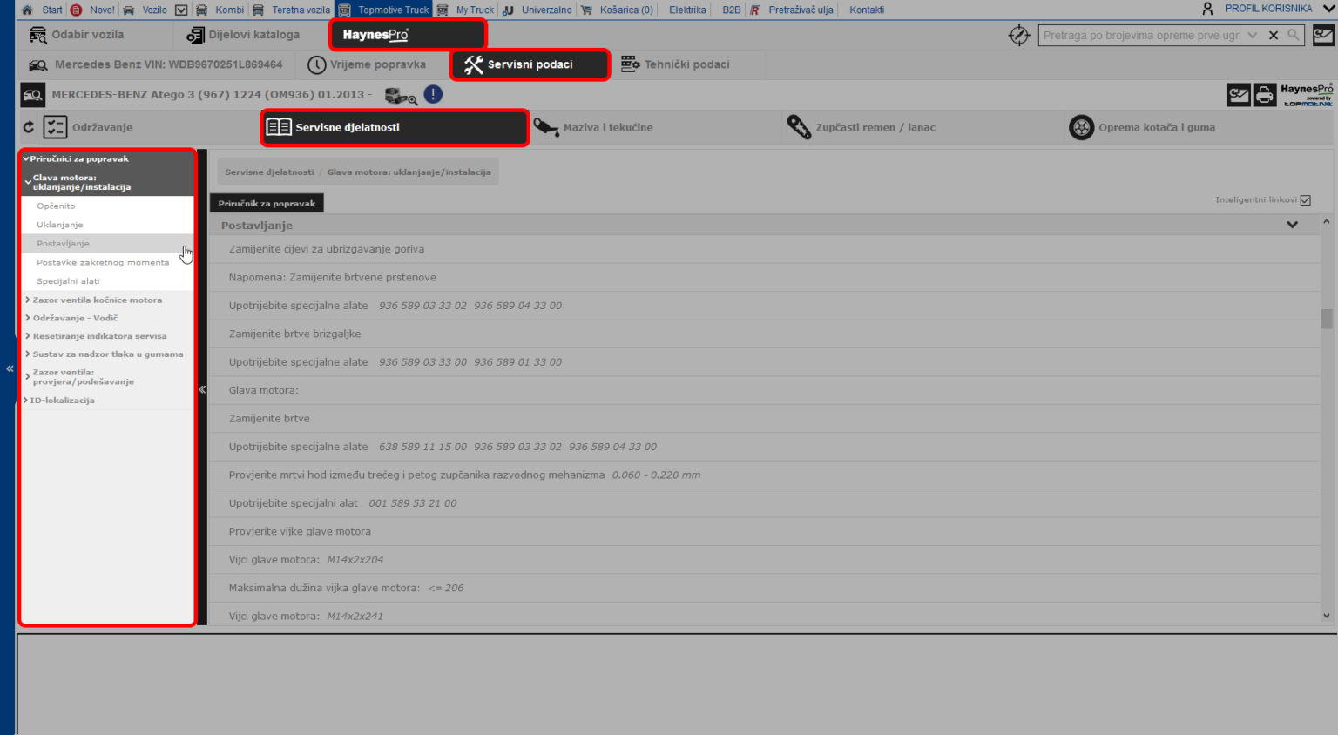Viewport: 1338px width, 735px height.
Task: Open Servisni podaci tab
Action: [530, 64]
